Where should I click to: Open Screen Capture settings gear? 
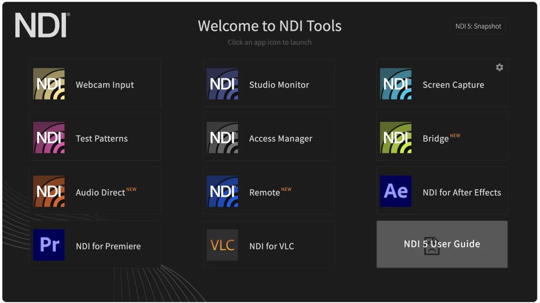(x=499, y=67)
